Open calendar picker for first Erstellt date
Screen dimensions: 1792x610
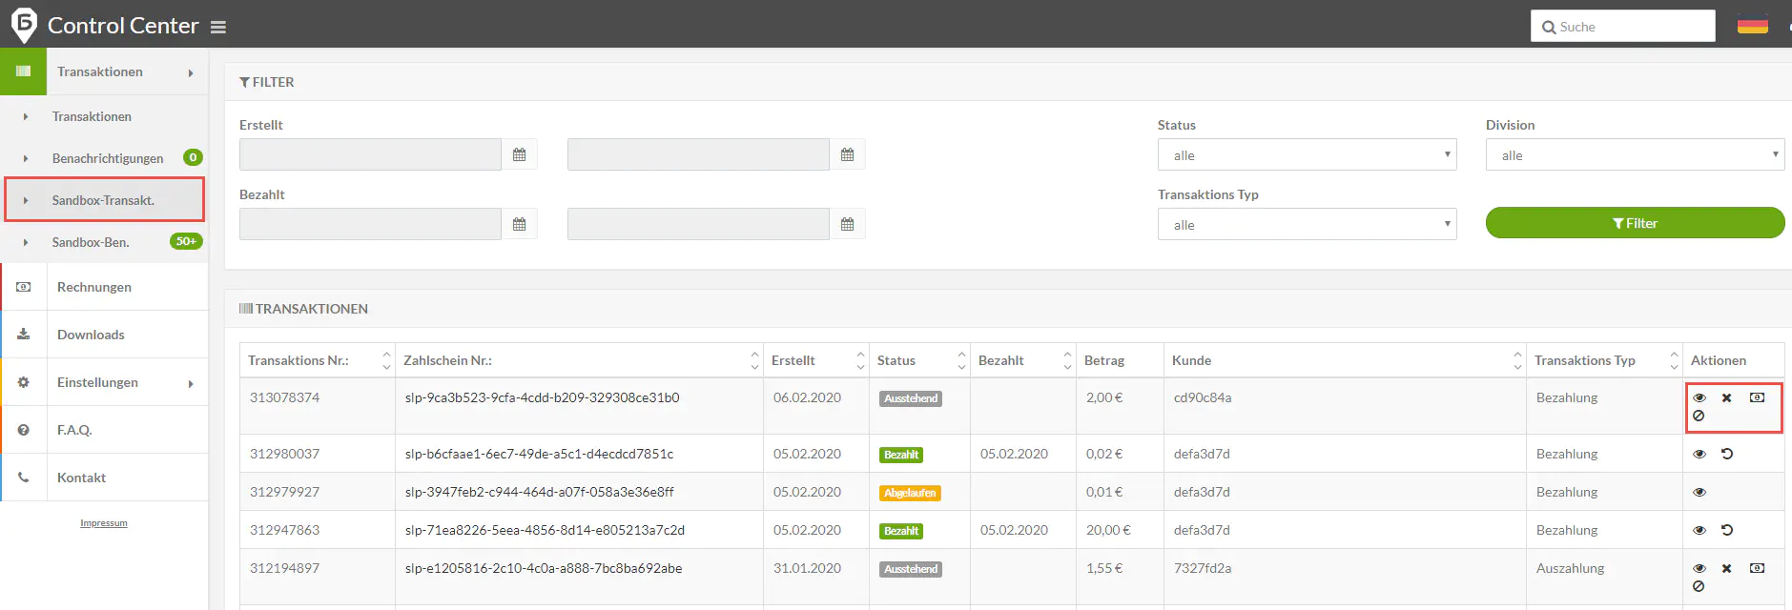pos(519,154)
